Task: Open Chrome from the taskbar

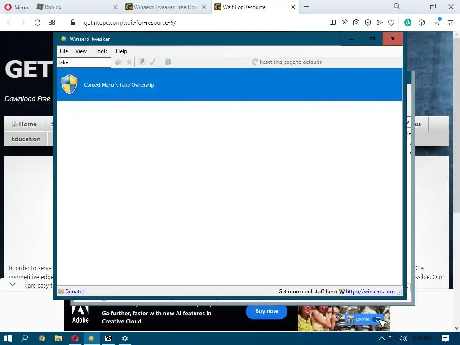Action: [42, 338]
